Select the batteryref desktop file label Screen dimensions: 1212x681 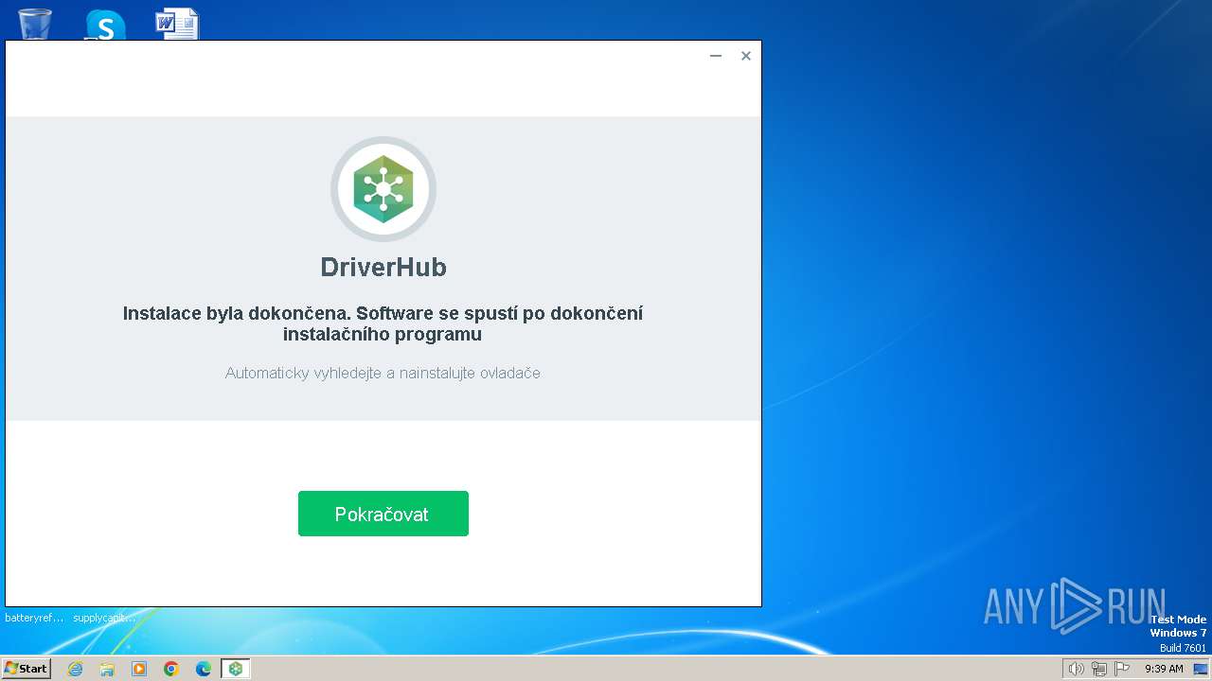click(34, 618)
